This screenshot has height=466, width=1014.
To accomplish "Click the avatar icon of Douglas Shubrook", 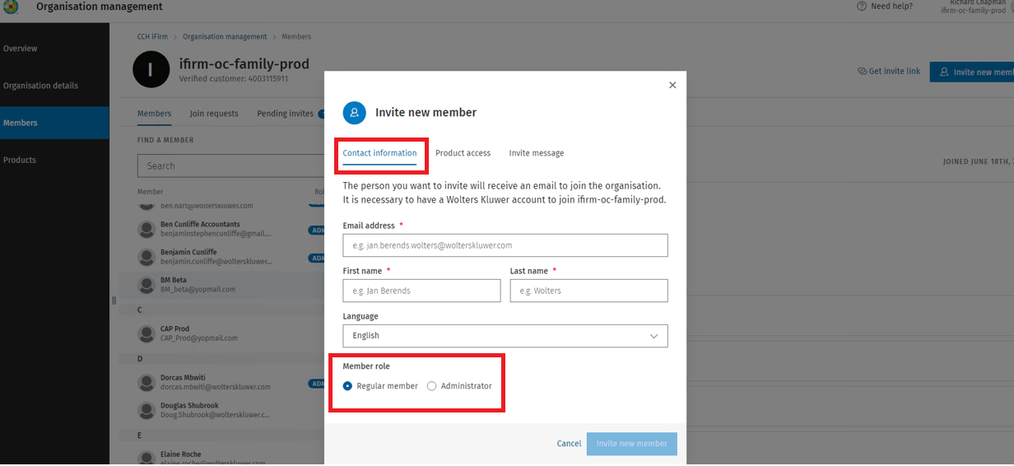I will [x=147, y=410].
